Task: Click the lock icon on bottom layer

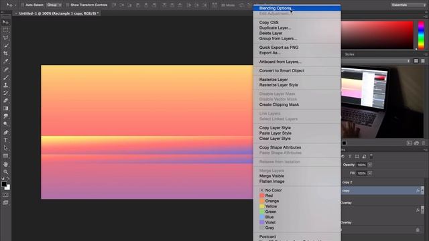Action: click(x=418, y=230)
